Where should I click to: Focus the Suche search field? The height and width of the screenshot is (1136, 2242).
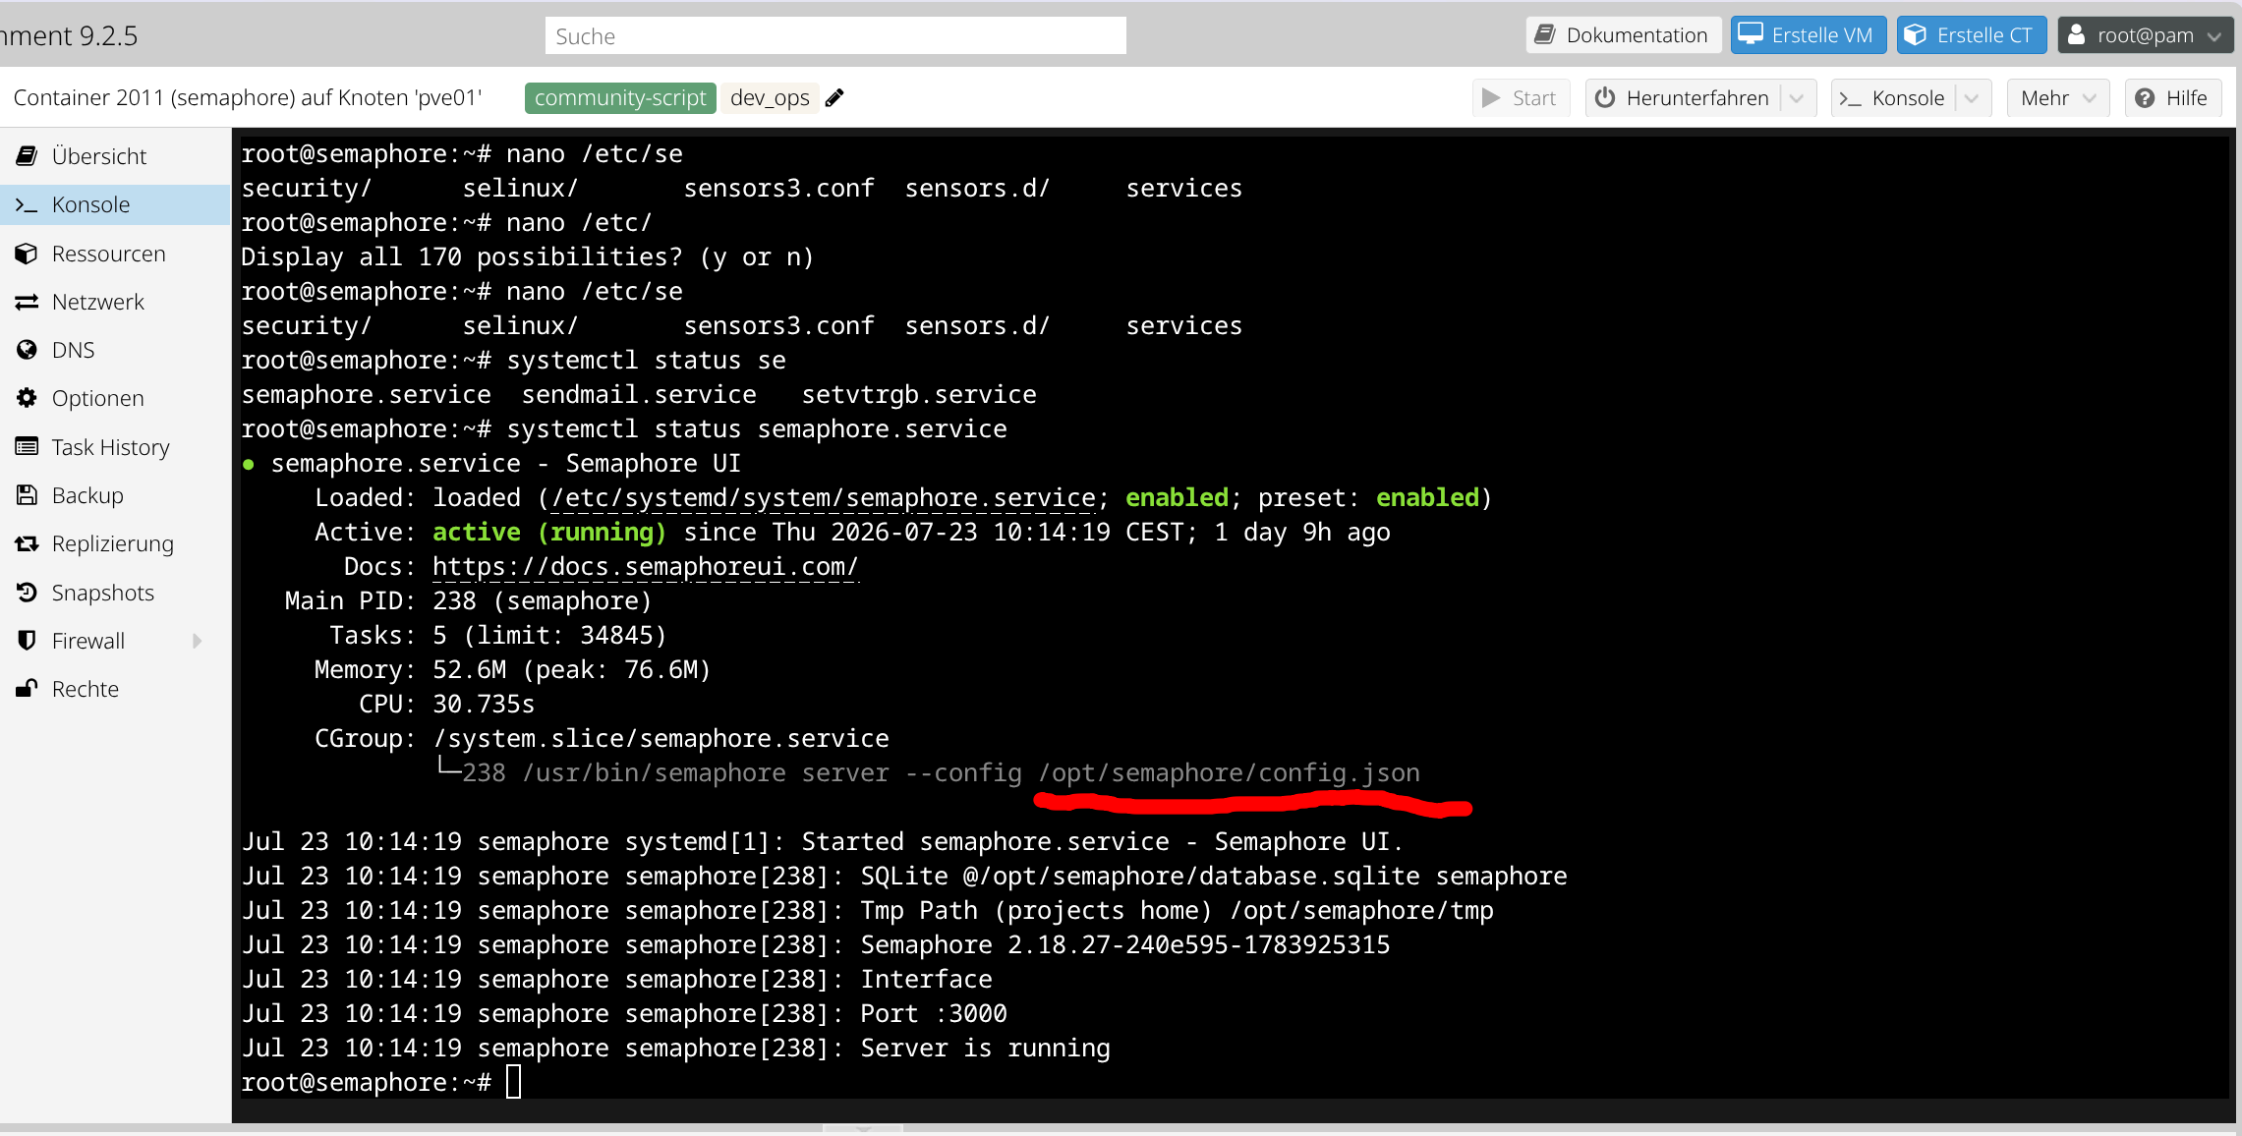835,35
